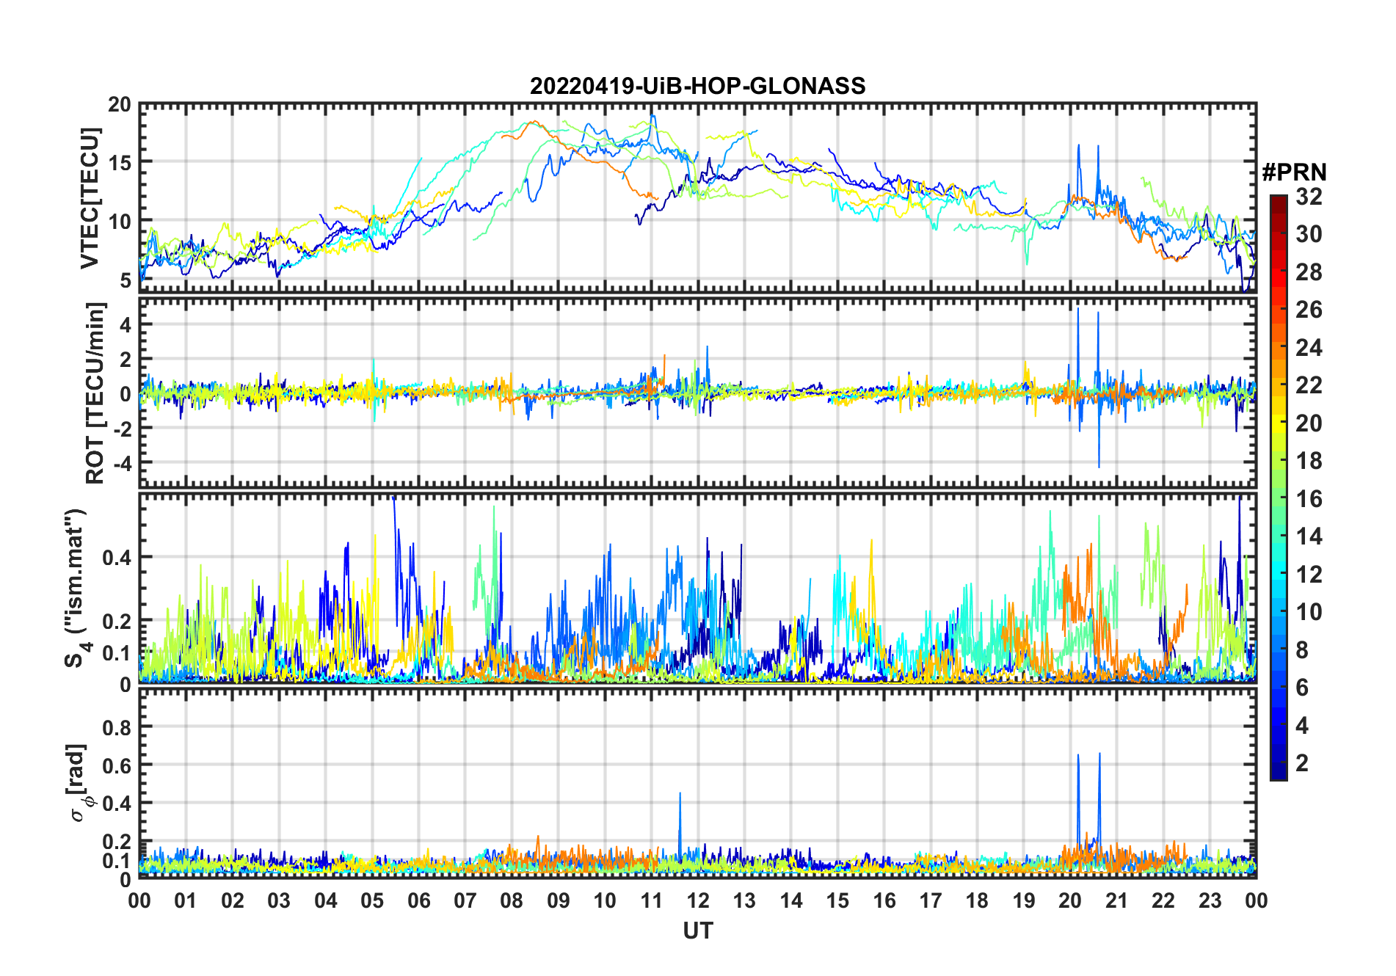Click colorbar tick label 2
Viewport: 1396px width, 976px height.
coord(1302,763)
